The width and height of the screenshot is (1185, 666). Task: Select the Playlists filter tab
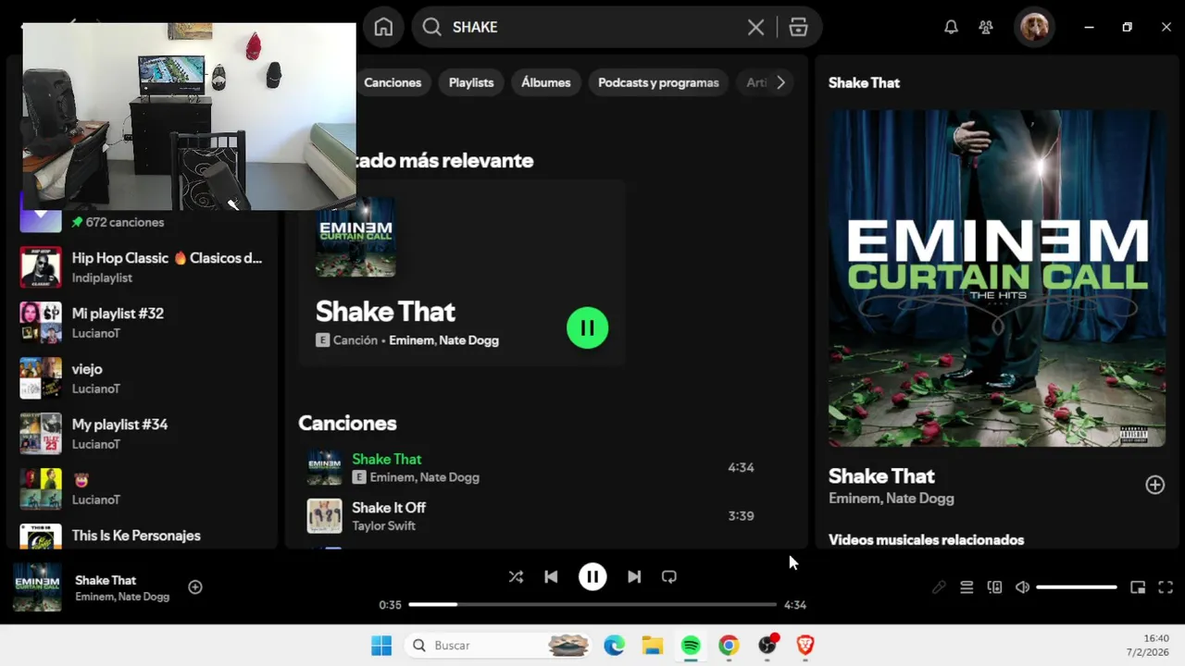pyautogui.click(x=471, y=82)
